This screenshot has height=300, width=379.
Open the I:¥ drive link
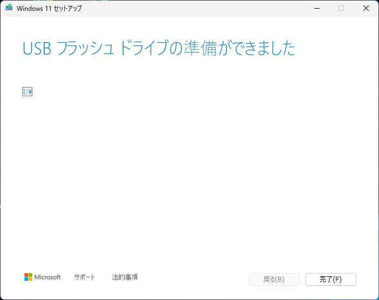(x=28, y=92)
